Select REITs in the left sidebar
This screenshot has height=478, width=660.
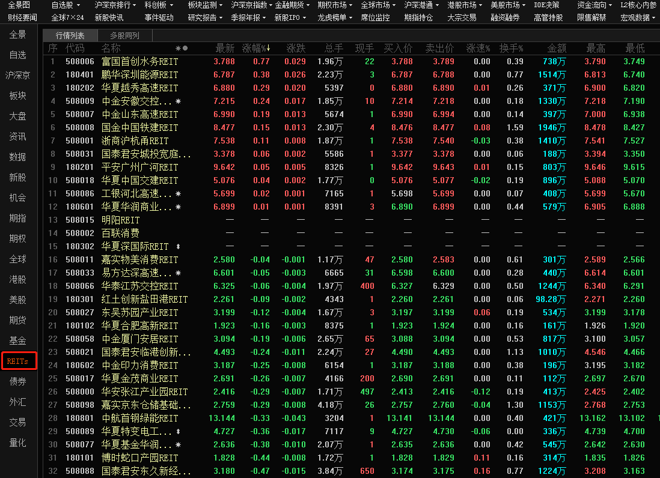point(19,361)
